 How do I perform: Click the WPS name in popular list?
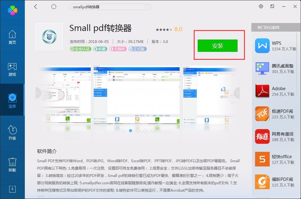point(276,43)
